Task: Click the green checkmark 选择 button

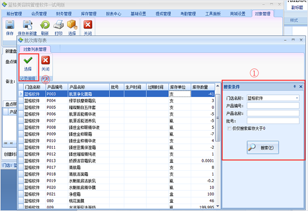Action: tap(28, 65)
